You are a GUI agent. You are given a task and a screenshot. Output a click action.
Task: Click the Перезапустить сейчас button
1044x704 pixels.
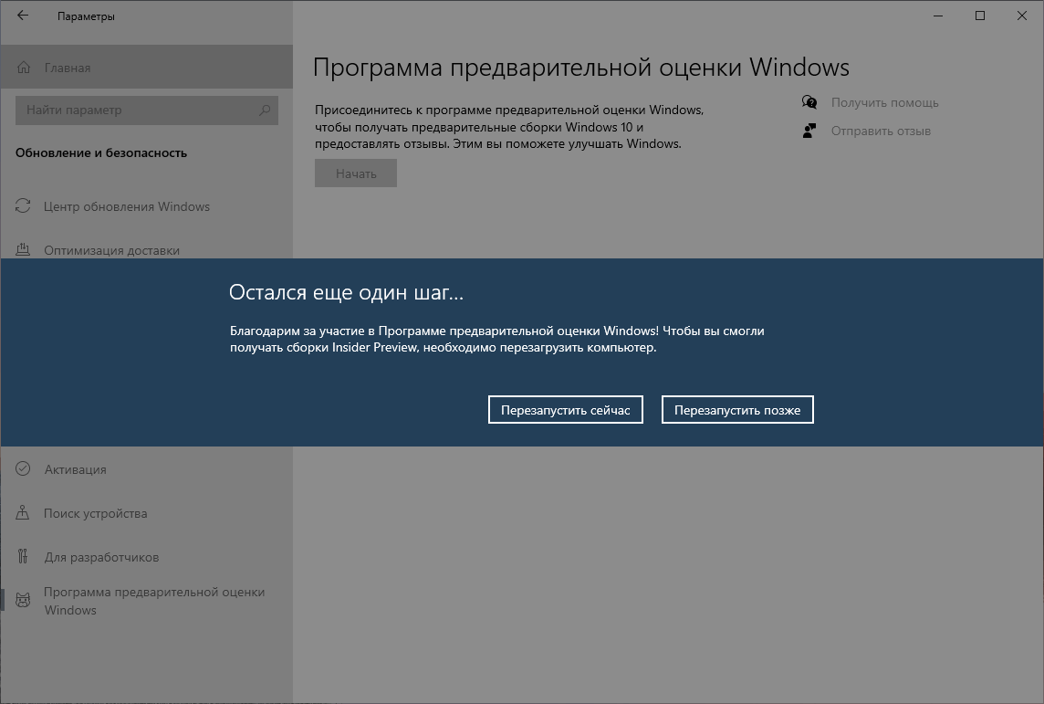click(565, 410)
